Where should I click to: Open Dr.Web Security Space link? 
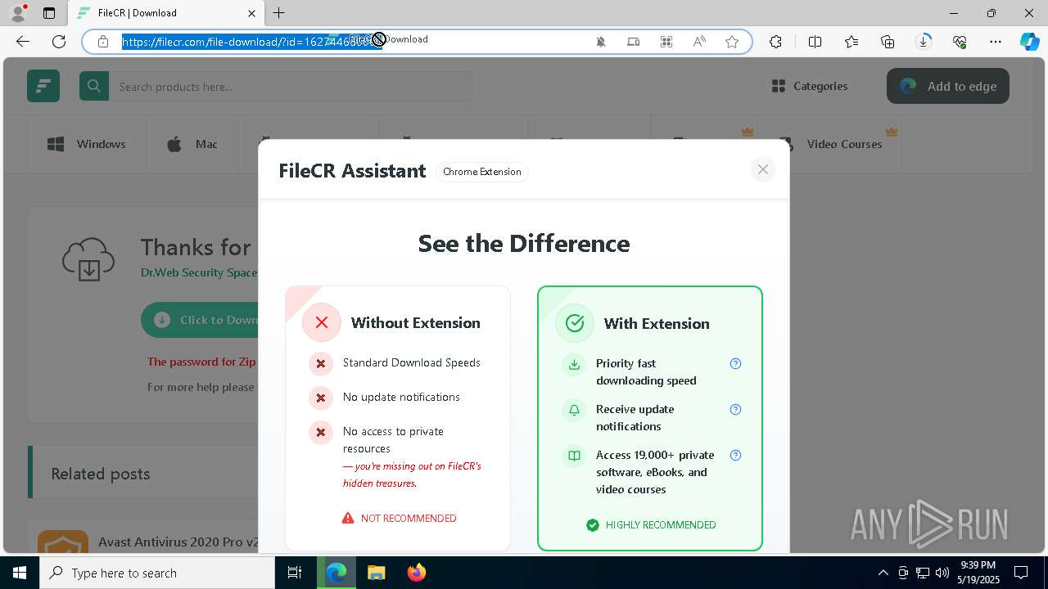(x=199, y=272)
